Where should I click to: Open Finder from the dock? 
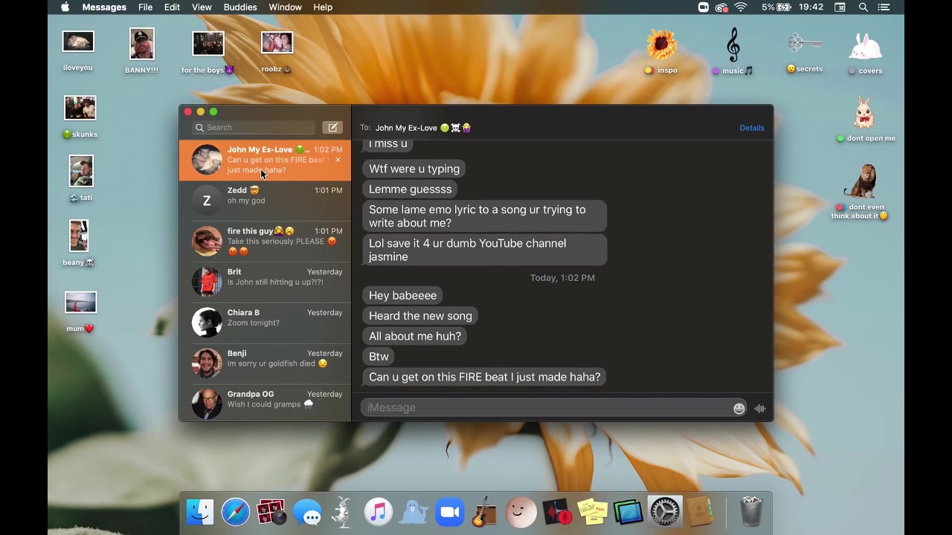coord(200,512)
